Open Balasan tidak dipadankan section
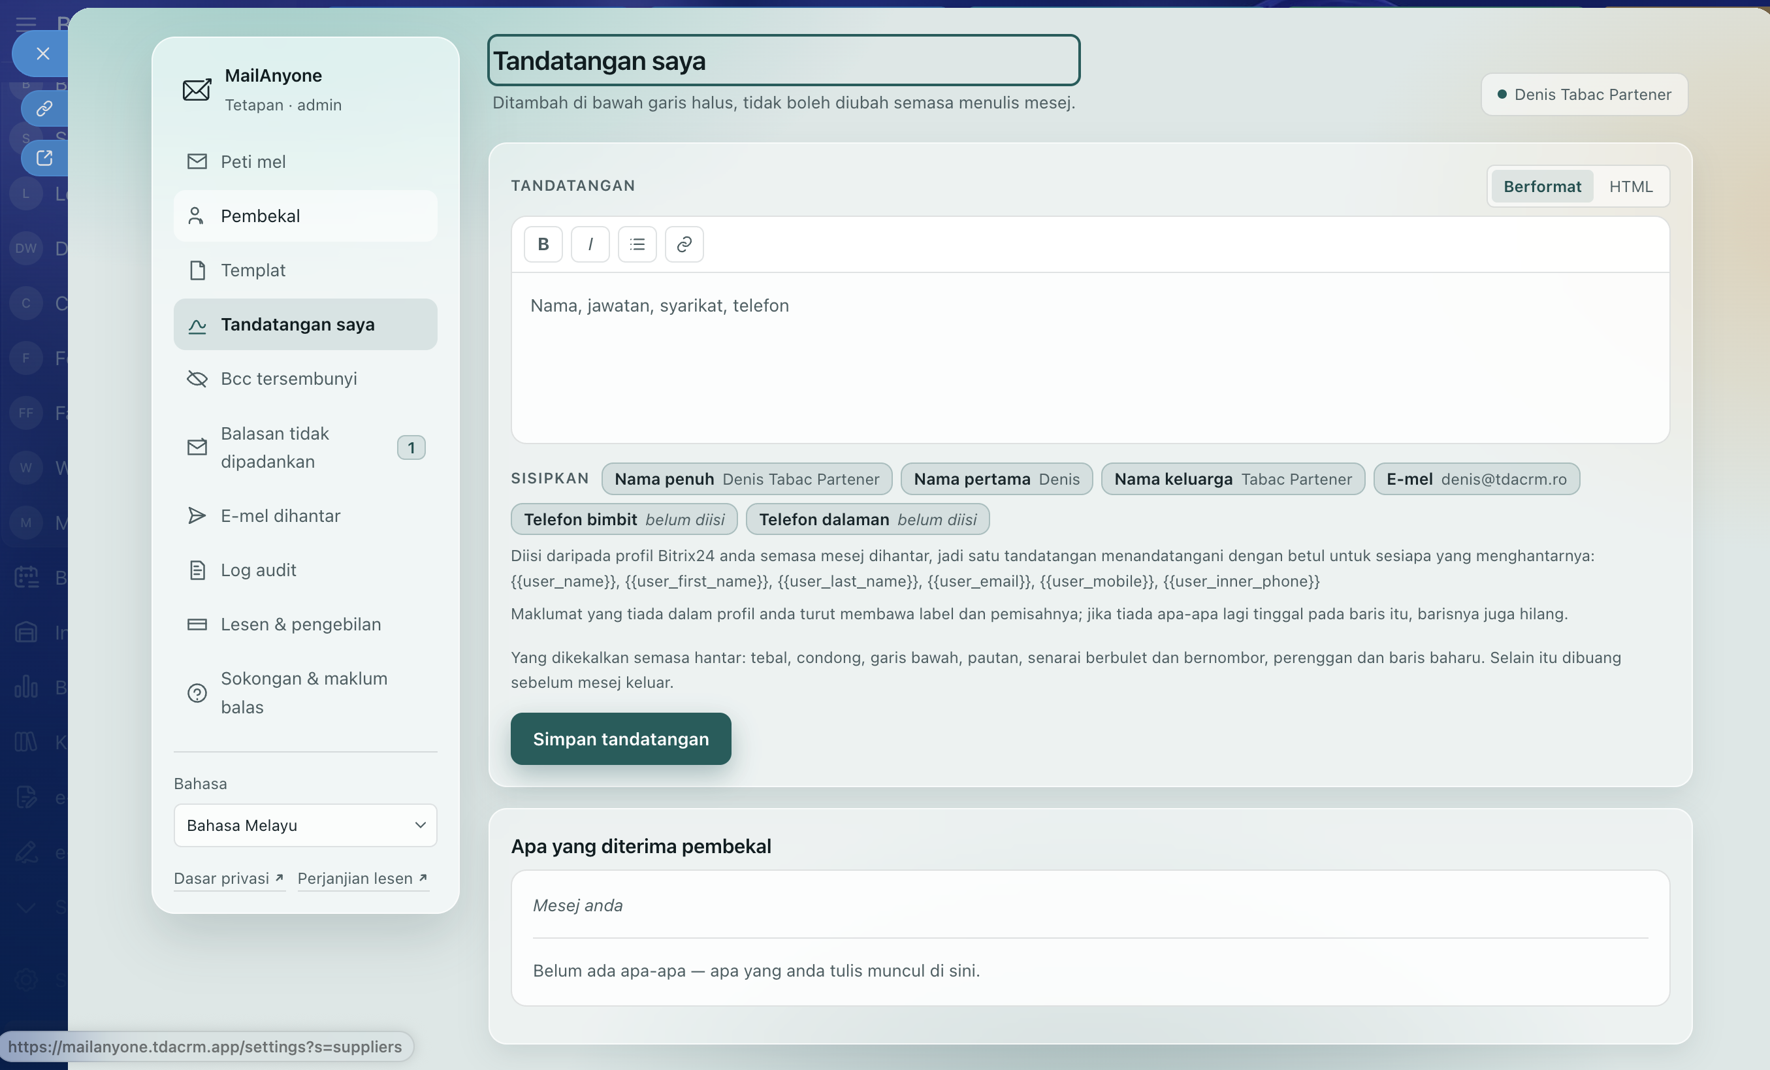Viewport: 1770px width, 1070px height. pyautogui.click(x=305, y=447)
